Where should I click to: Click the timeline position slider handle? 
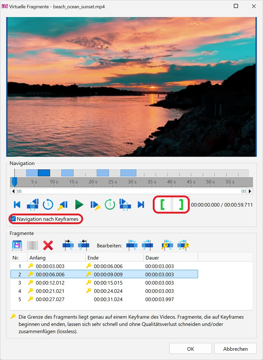point(15,182)
